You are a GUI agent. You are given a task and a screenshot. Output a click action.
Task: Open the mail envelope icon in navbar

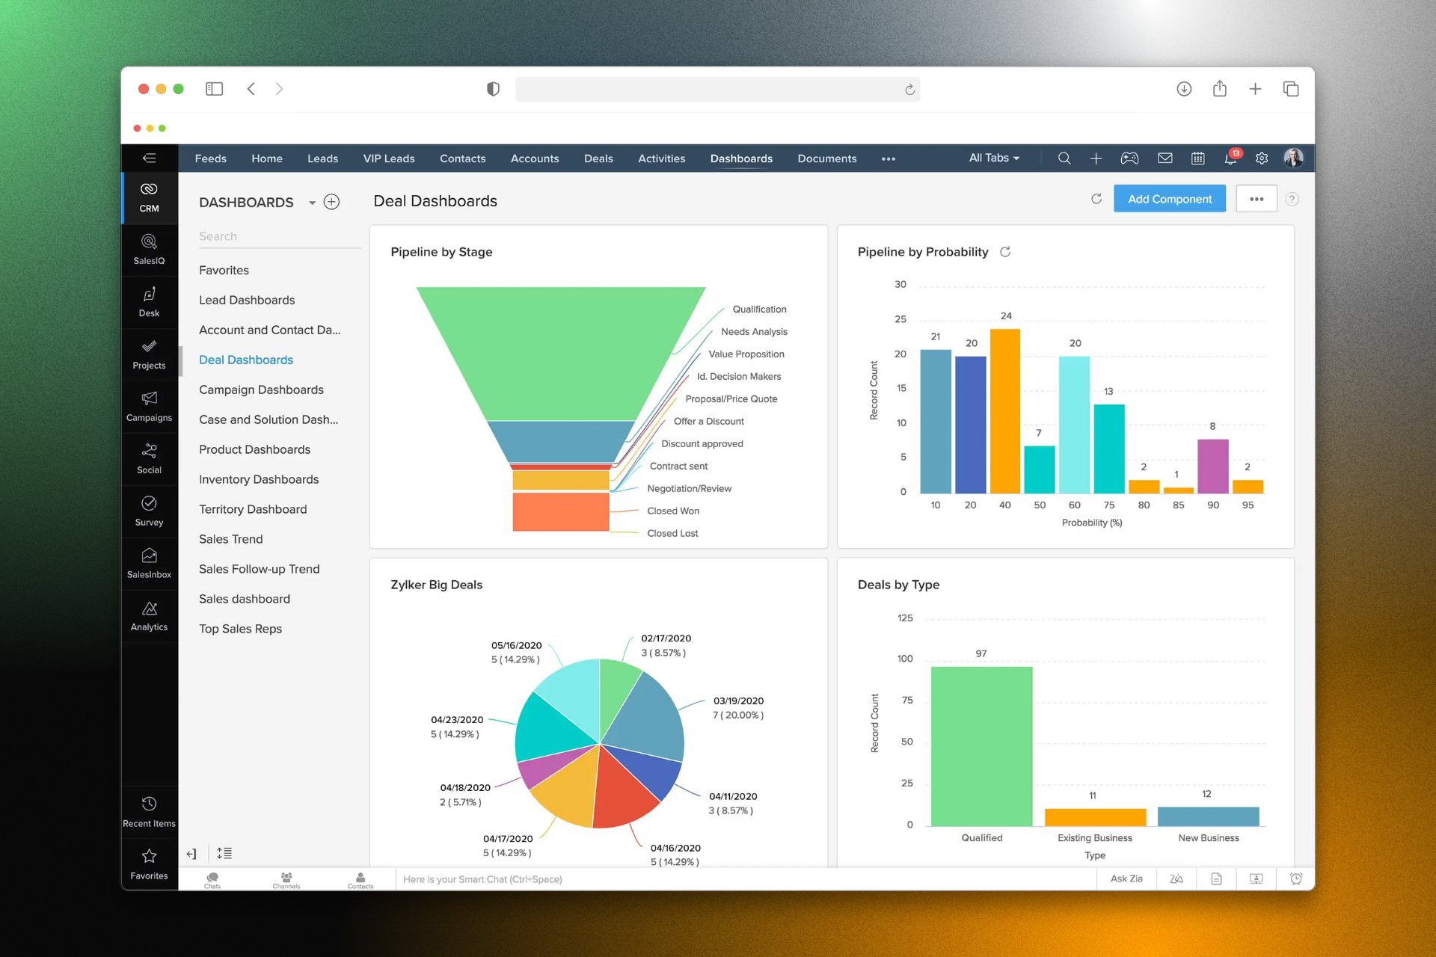point(1165,158)
